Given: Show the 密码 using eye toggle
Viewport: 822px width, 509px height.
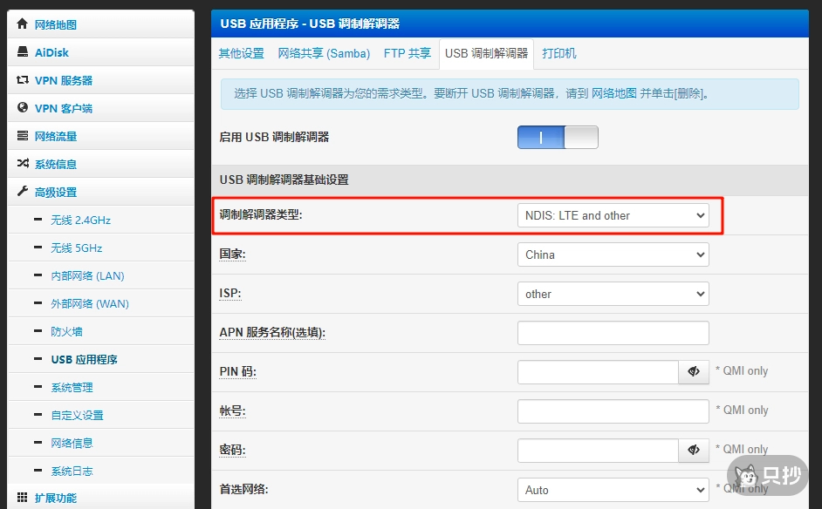Looking at the screenshot, I should coord(694,450).
